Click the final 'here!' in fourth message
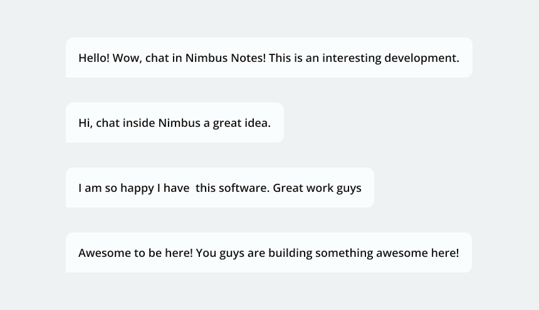 pos(445,252)
